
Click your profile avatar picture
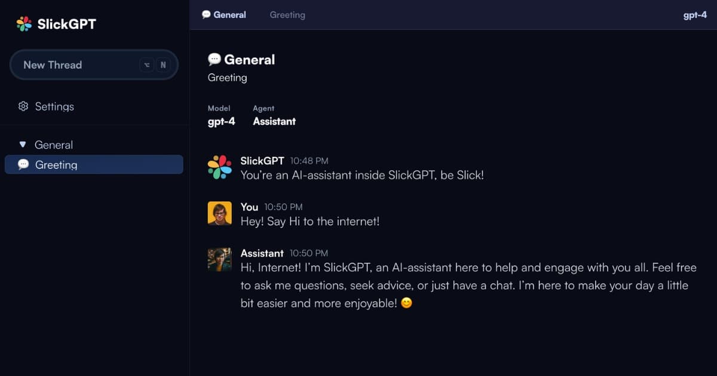tap(220, 214)
